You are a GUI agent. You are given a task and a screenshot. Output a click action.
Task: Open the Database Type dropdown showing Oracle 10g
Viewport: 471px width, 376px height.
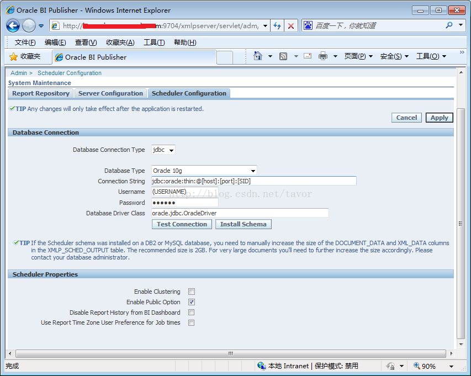point(254,170)
